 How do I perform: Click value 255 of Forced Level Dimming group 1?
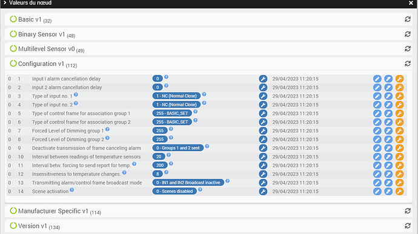coord(160,131)
